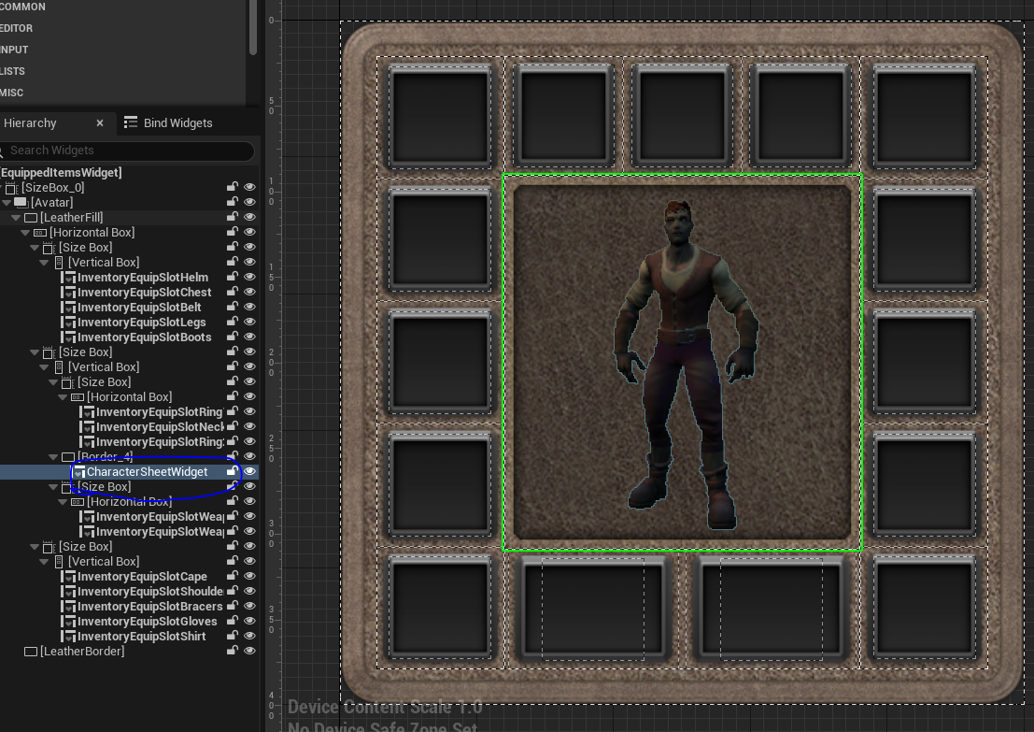1034x732 pixels.
Task: Toggle lock on InventoryEquipSlotLegs row
Action: (x=233, y=323)
